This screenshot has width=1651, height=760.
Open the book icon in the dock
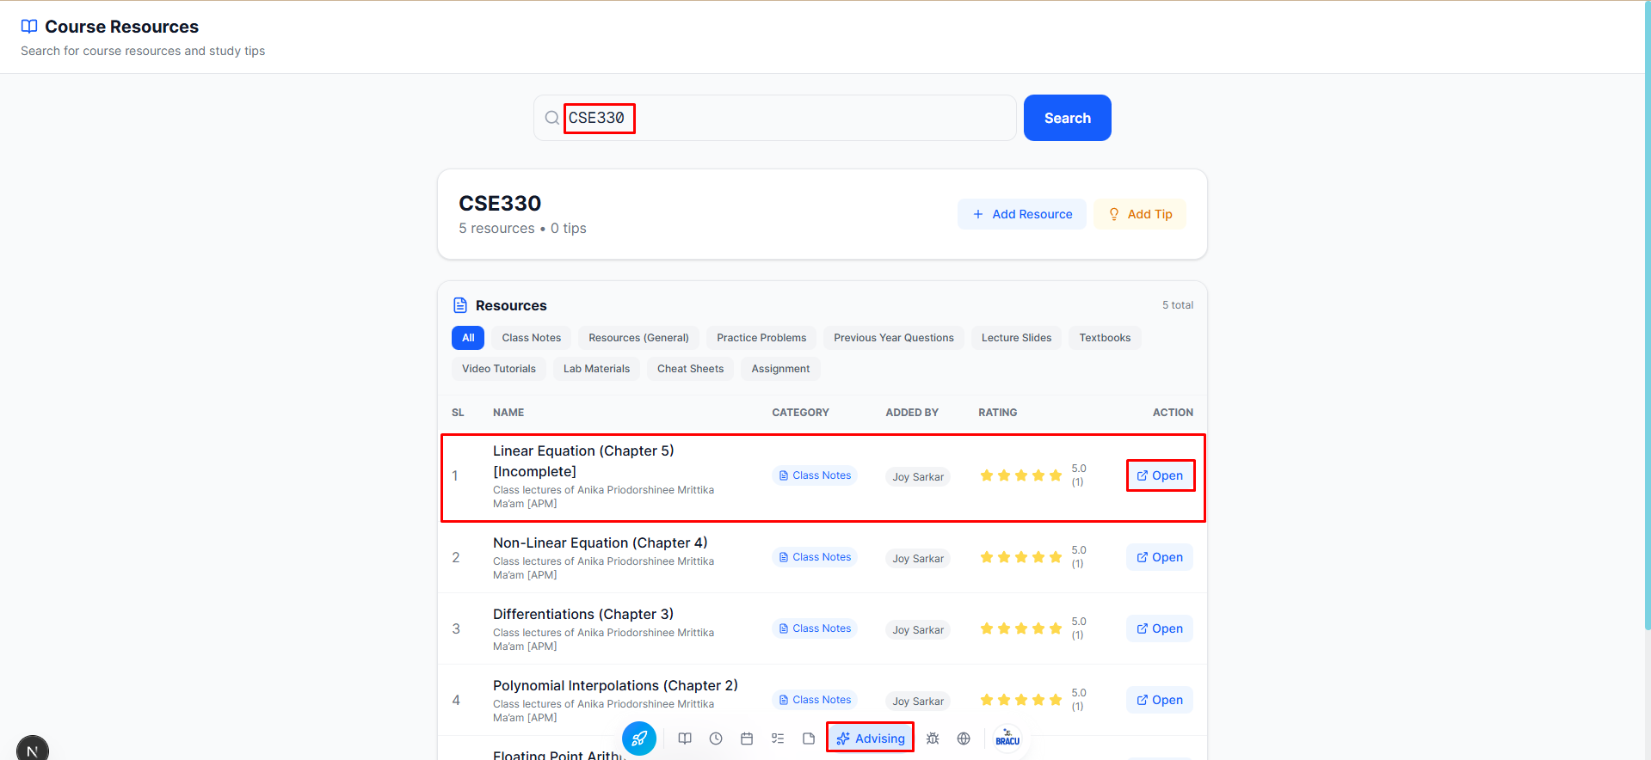[x=685, y=739]
